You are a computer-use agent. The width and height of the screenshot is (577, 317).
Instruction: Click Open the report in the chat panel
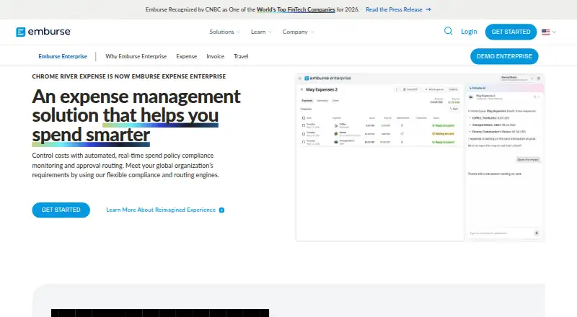(x=528, y=160)
